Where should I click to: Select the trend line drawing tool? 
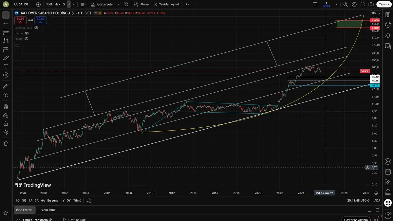[x=6, y=24]
